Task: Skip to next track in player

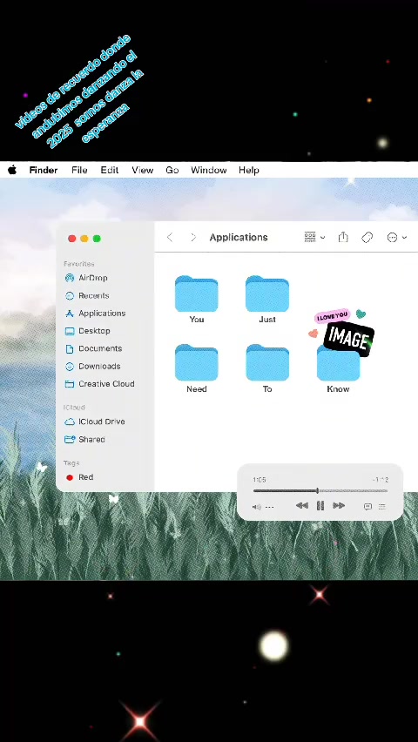Action: click(339, 506)
